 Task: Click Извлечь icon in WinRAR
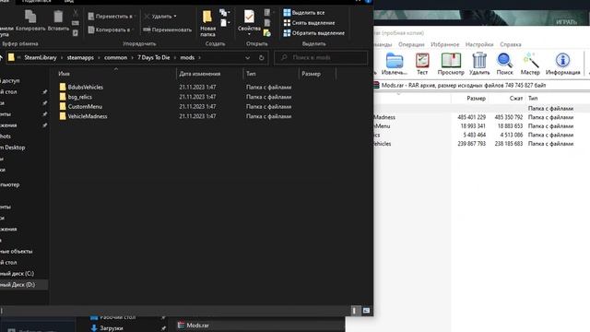[395, 64]
